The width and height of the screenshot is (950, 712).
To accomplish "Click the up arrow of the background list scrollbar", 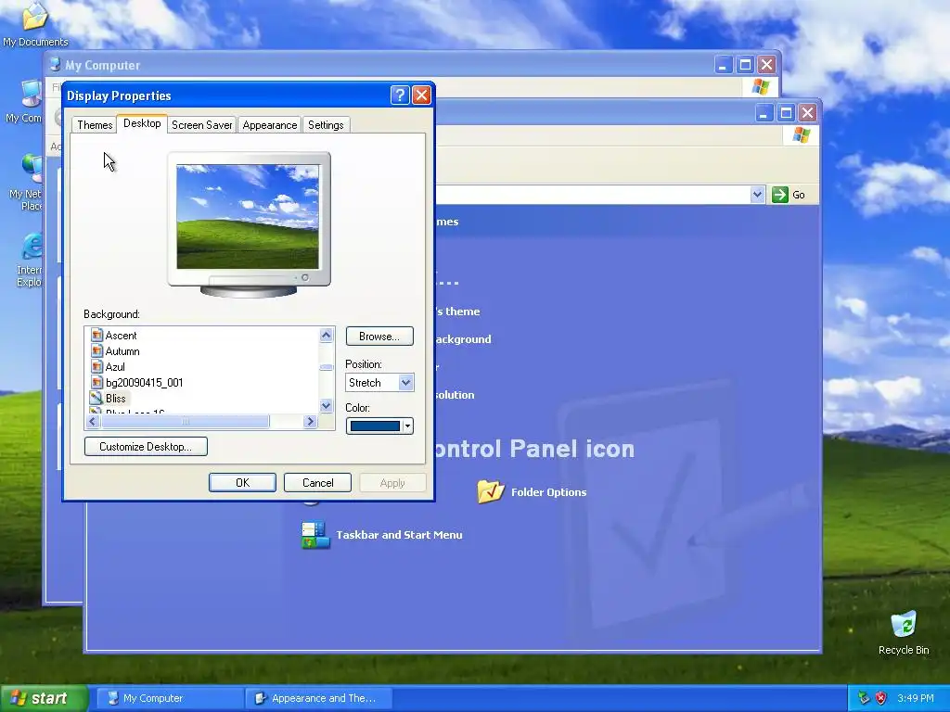I will tap(326, 335).
